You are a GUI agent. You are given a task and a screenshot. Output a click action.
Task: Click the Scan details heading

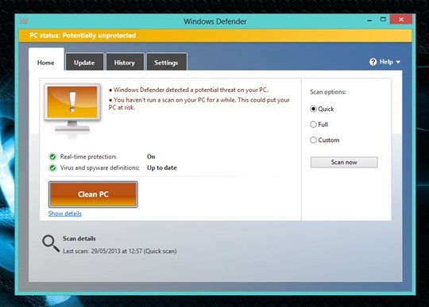79,239
